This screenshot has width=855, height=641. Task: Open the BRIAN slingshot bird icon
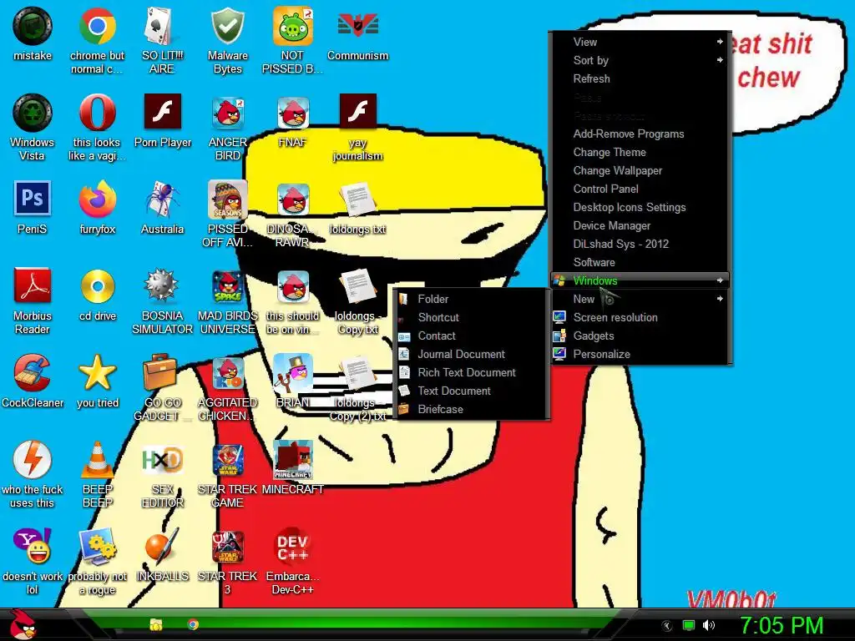pos(292,373)
